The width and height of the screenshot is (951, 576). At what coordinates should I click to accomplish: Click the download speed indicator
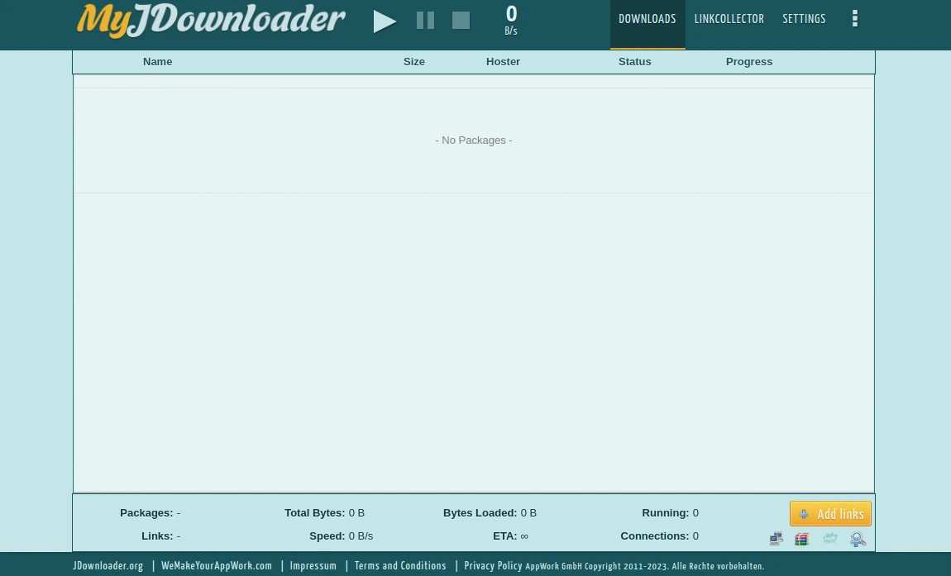pos(511,20)
